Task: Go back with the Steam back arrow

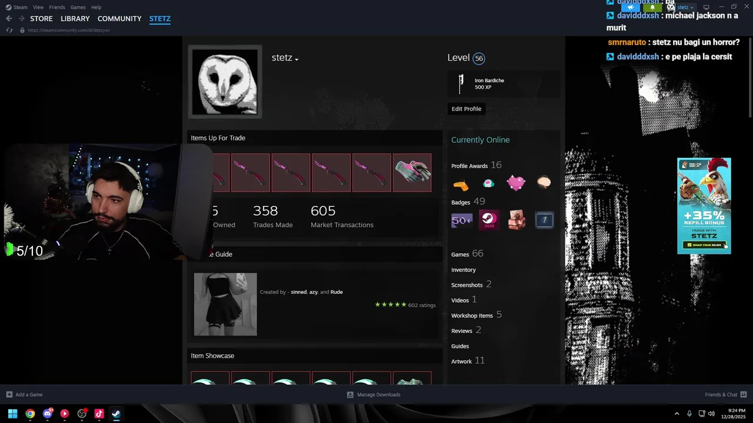Action: point(9,19)
